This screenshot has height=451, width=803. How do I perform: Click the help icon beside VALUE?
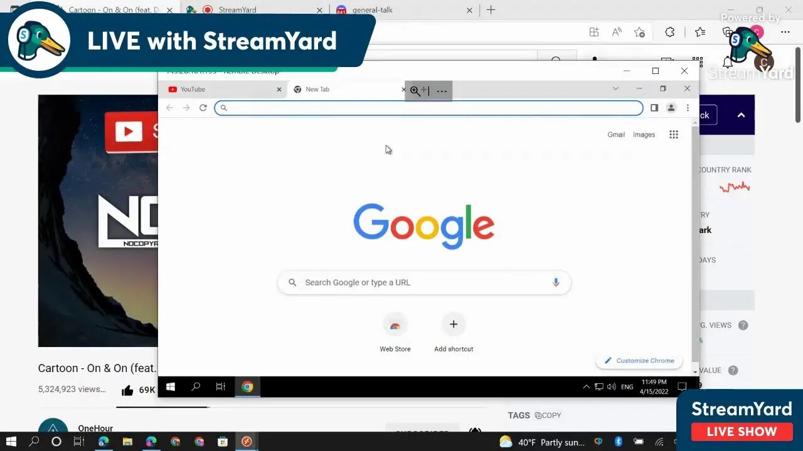pos(732,370)
